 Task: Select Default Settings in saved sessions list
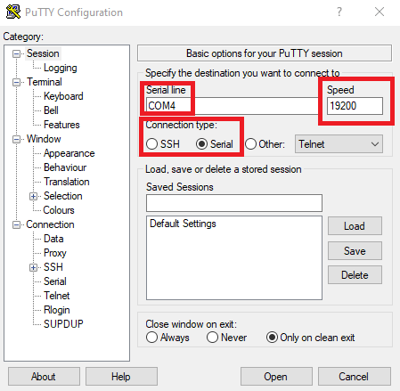[x=183, y=224]
